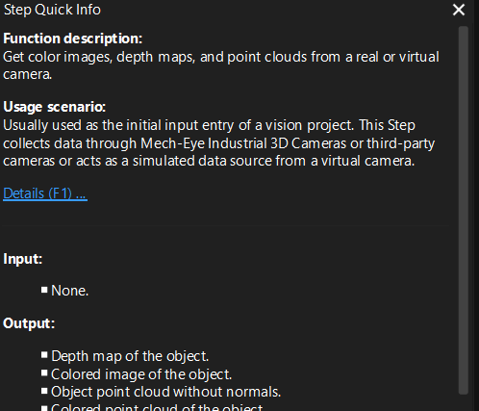479x411 pixels.
Task: Select Depth map of the object entry
Action: point(130,356)
